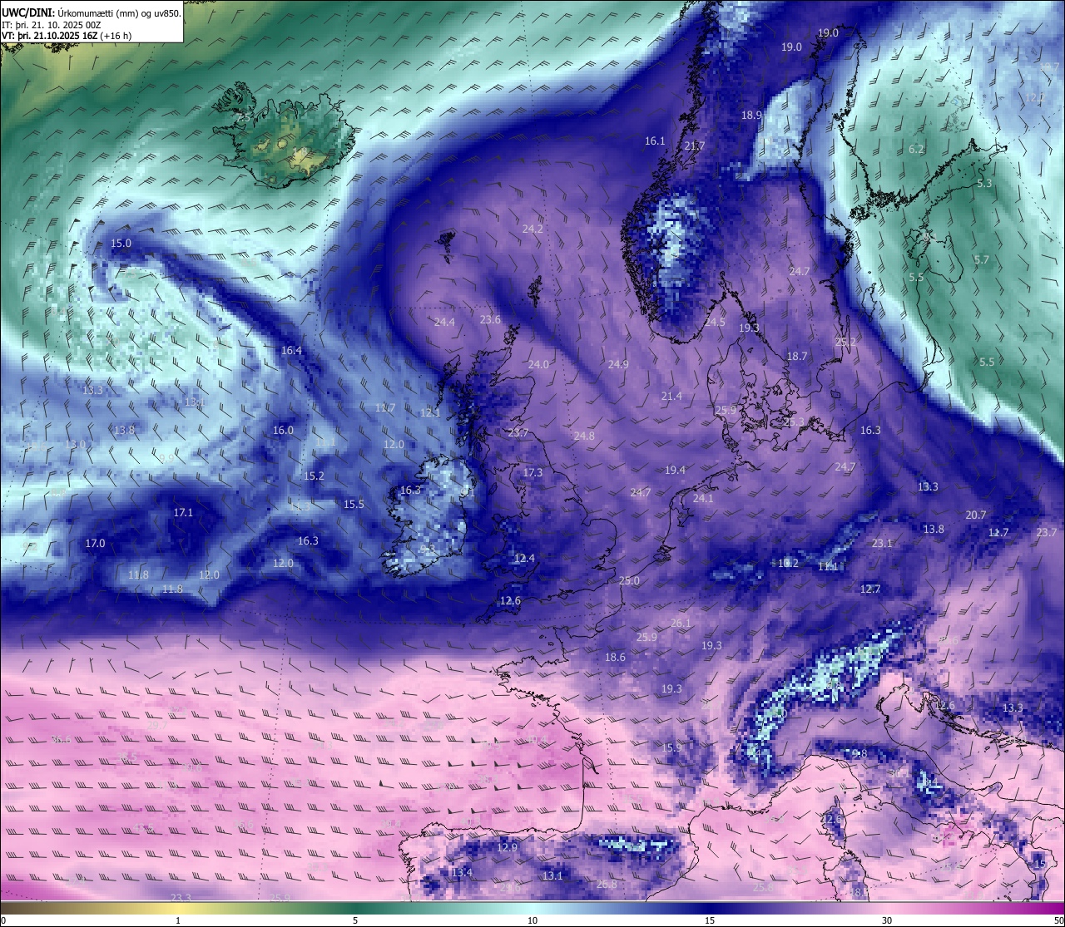
Task: Click the 13.1 value over Spain
Action: tap(552, 876)
